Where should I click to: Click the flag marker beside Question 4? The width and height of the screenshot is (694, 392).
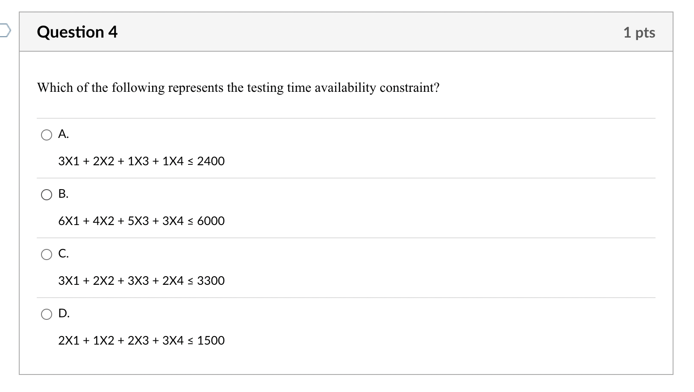tap(5, 30)
